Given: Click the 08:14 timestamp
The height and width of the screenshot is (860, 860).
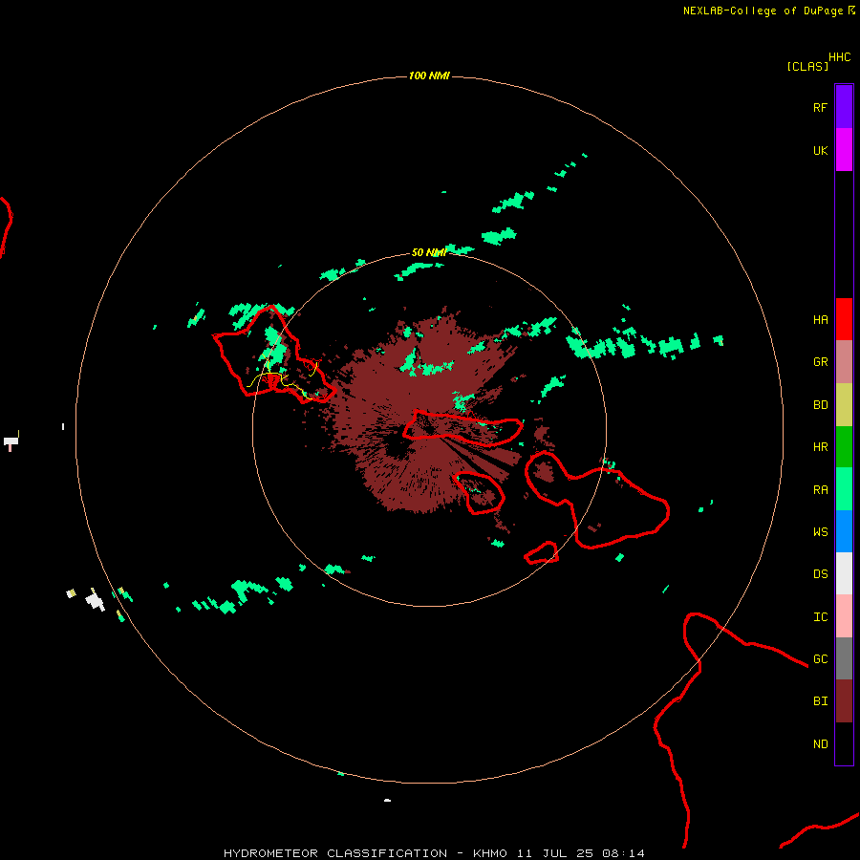Looking at the screenshot, I should [x=623, y=853].
